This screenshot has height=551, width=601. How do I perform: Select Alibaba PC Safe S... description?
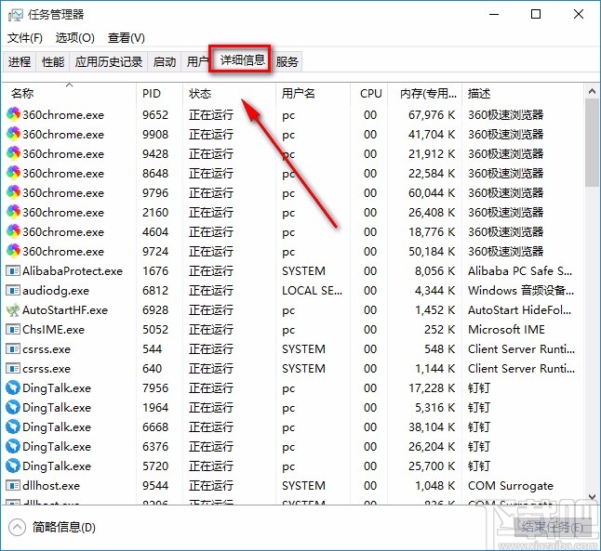pyautogui.click(x=520, y=271)
